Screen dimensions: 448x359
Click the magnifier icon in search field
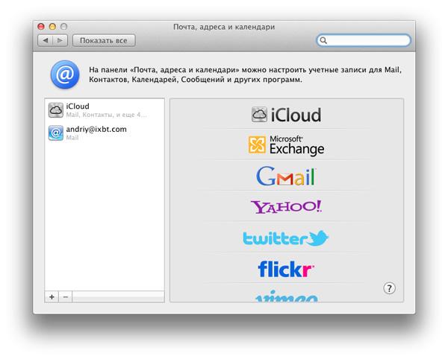[323, 40]
